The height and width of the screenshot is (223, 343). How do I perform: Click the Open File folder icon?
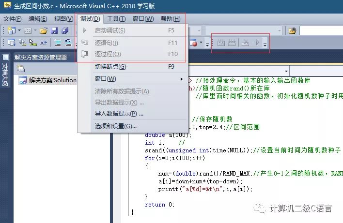click(x=44, y=30)
